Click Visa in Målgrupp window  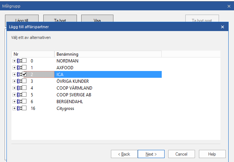click(97, 19)
